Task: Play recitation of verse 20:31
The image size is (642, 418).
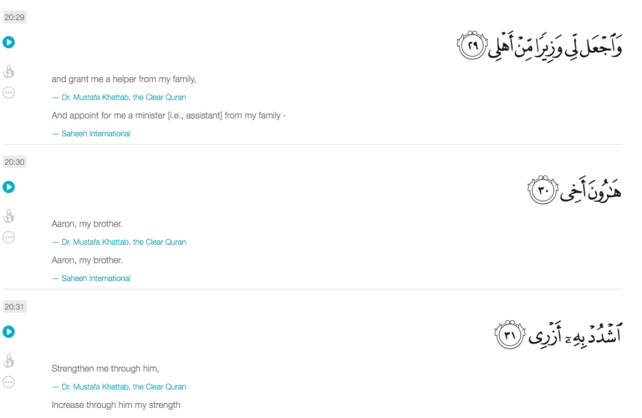Action: click(8, 331)
